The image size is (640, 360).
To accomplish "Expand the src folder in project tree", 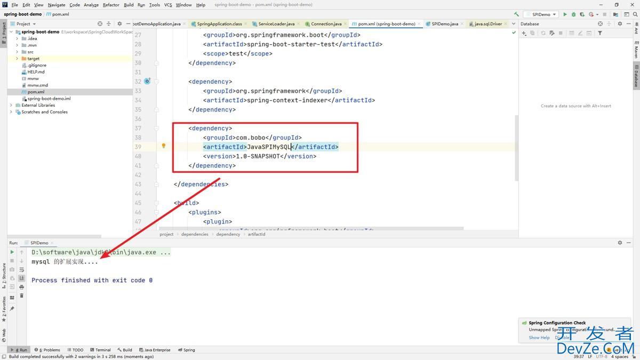I will [x=17, y=52].
